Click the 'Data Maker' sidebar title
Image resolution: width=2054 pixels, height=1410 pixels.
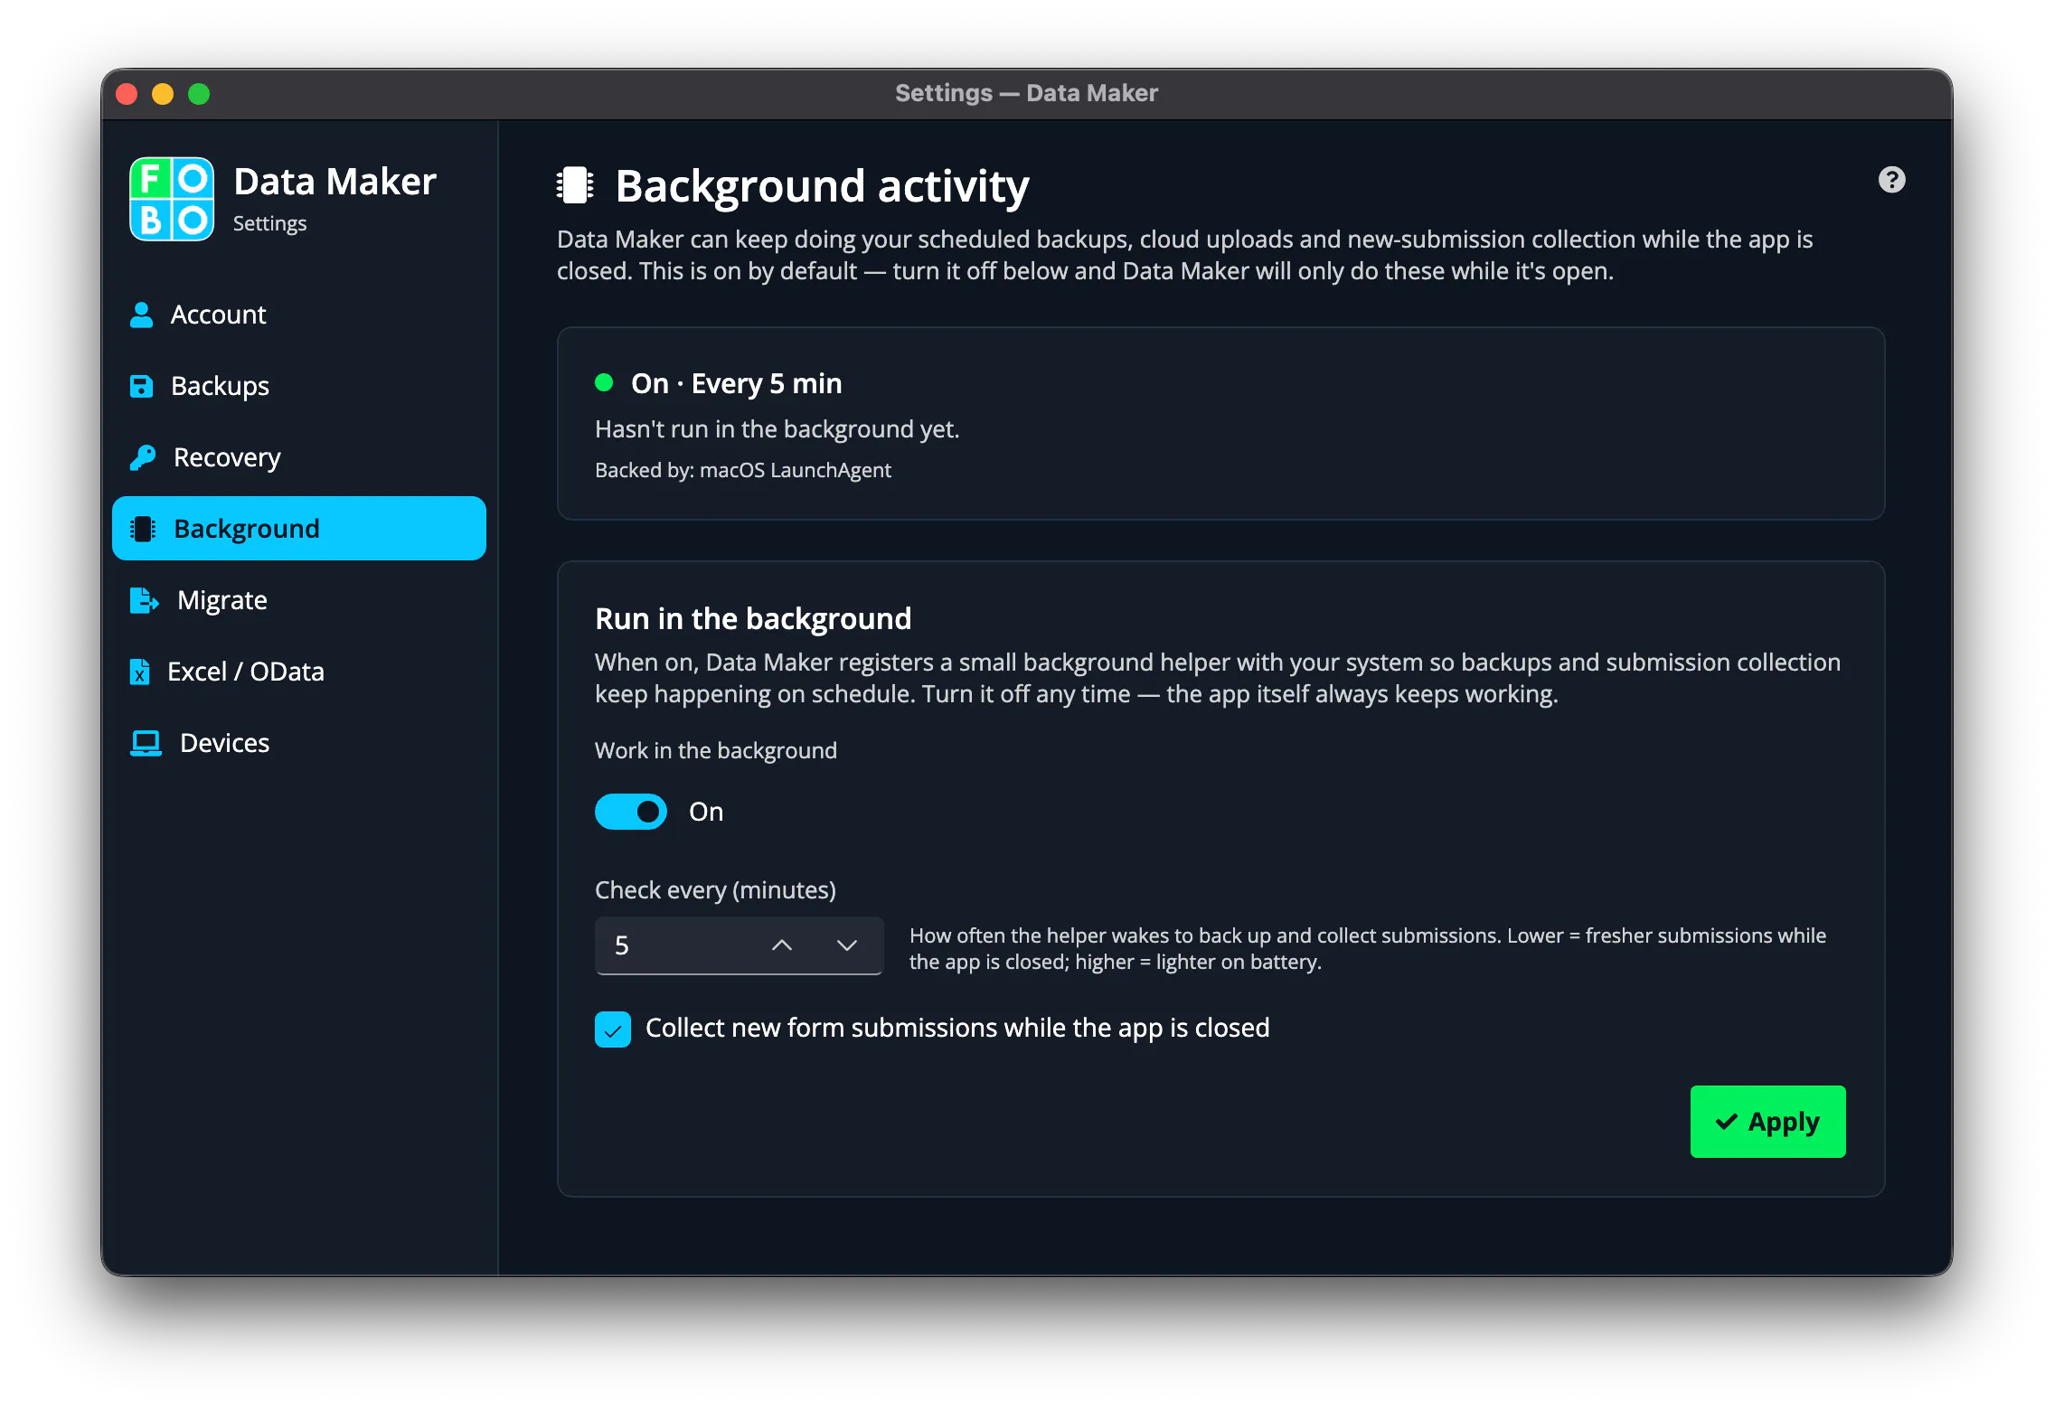[334, 182]
